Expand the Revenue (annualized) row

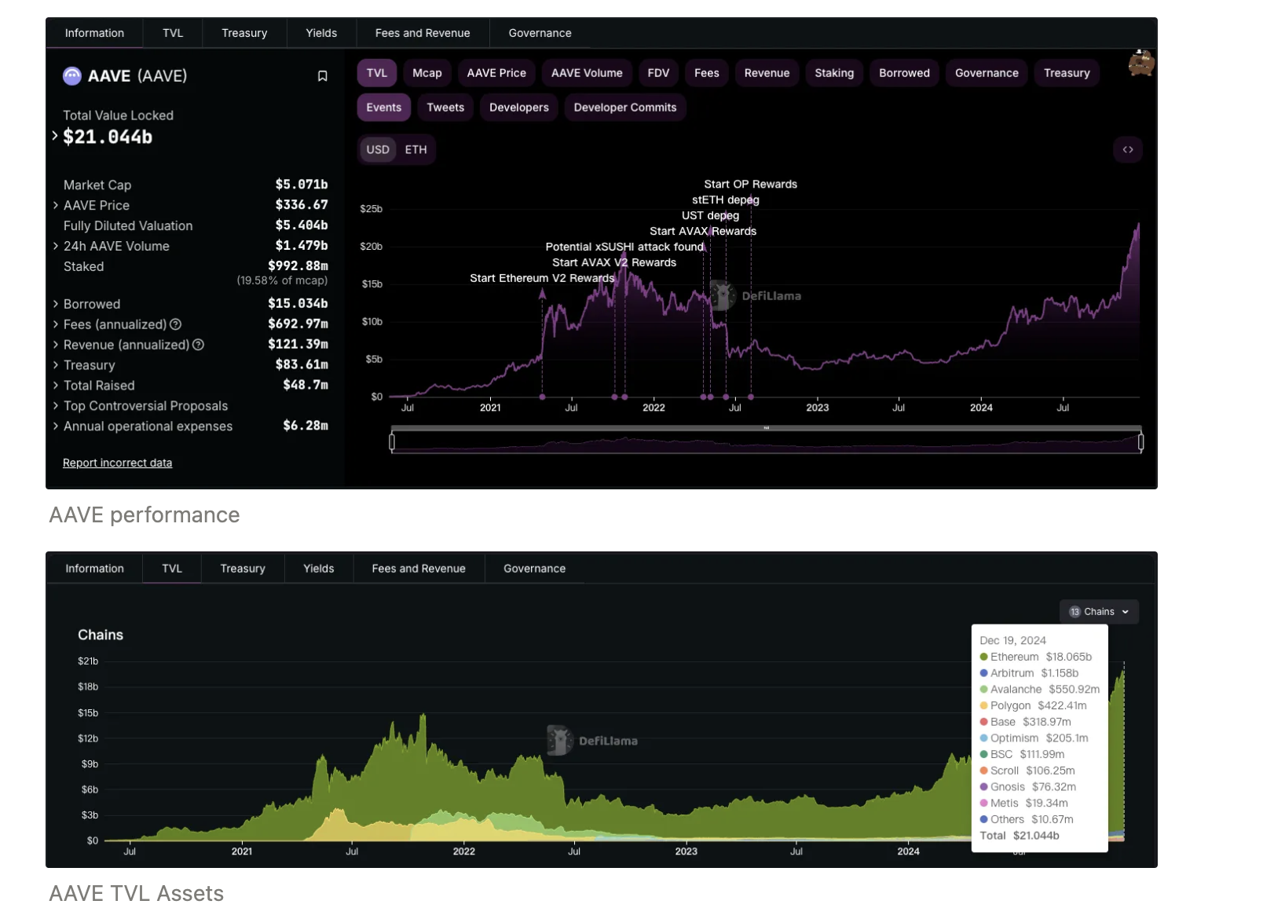pos(56,345)
